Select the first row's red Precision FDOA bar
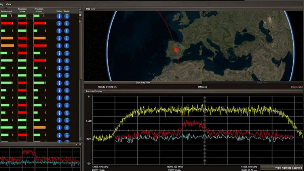 pos(40,23)
